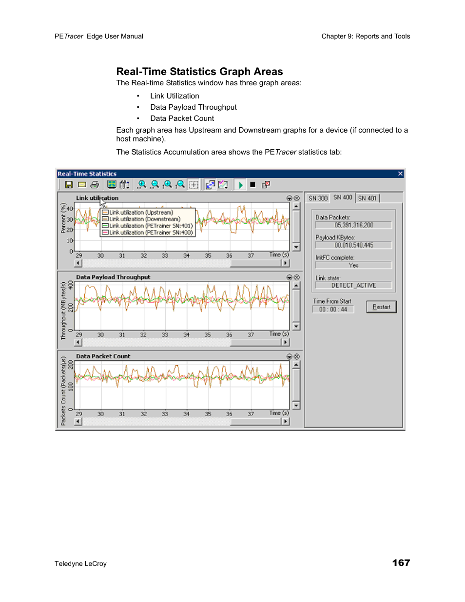Viewport: 465px width, 602px height.
Task: Click the Data Packets value field
Action: 353,225
